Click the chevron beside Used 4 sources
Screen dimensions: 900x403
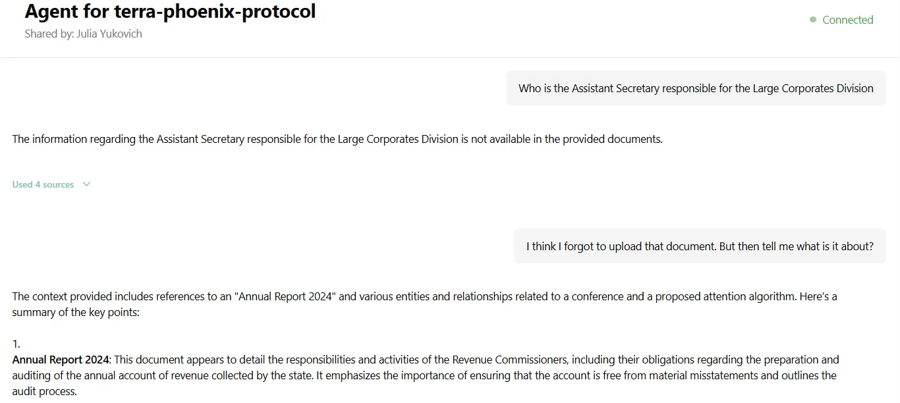pos(86,184)
